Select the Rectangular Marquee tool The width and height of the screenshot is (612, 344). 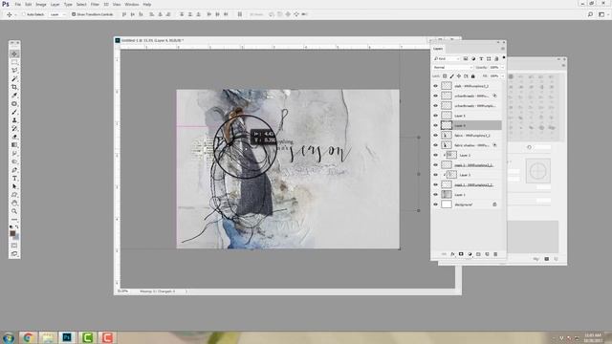(x=14, y=62)
